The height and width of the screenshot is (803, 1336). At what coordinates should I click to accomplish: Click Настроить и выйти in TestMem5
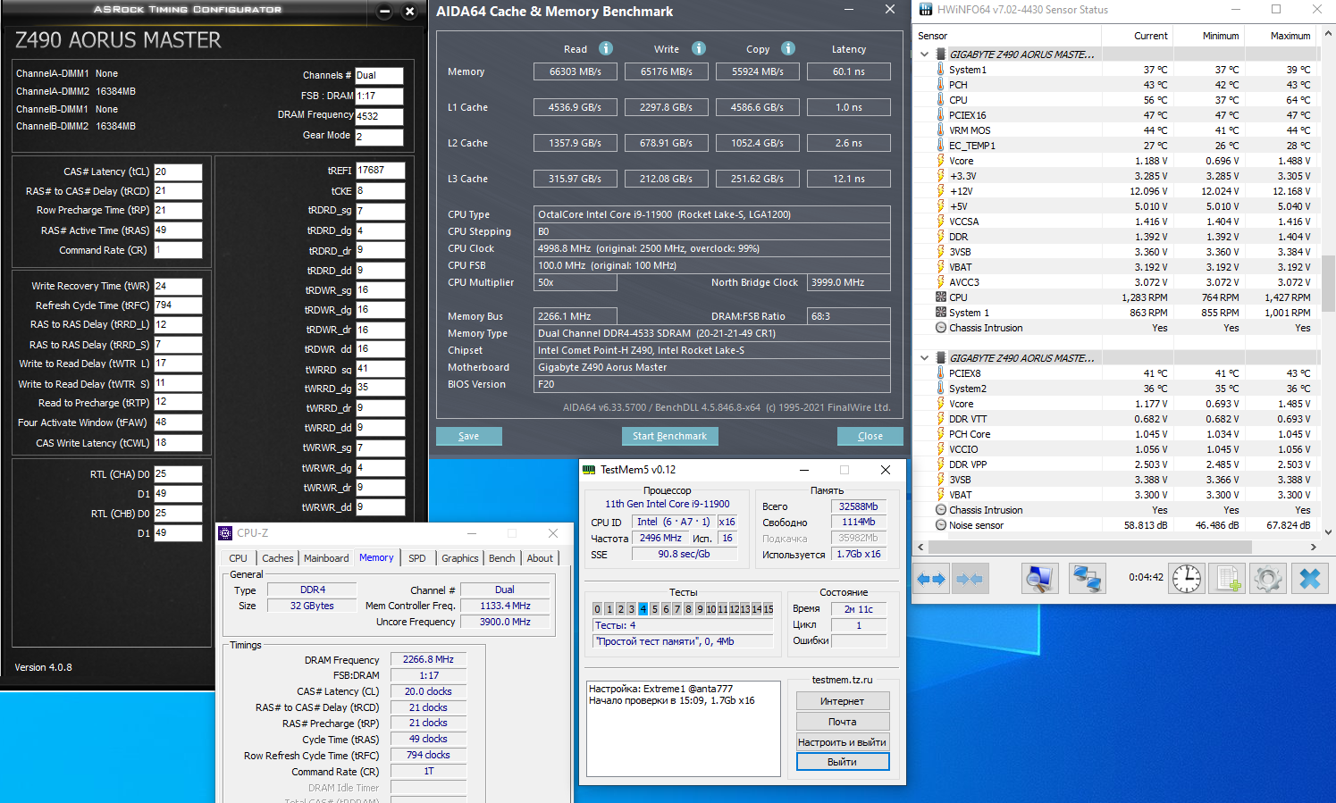[843, 742]
